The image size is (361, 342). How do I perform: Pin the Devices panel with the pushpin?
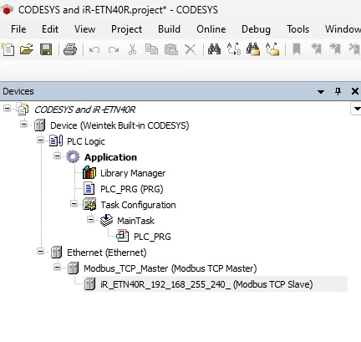(x=338, y=91)
